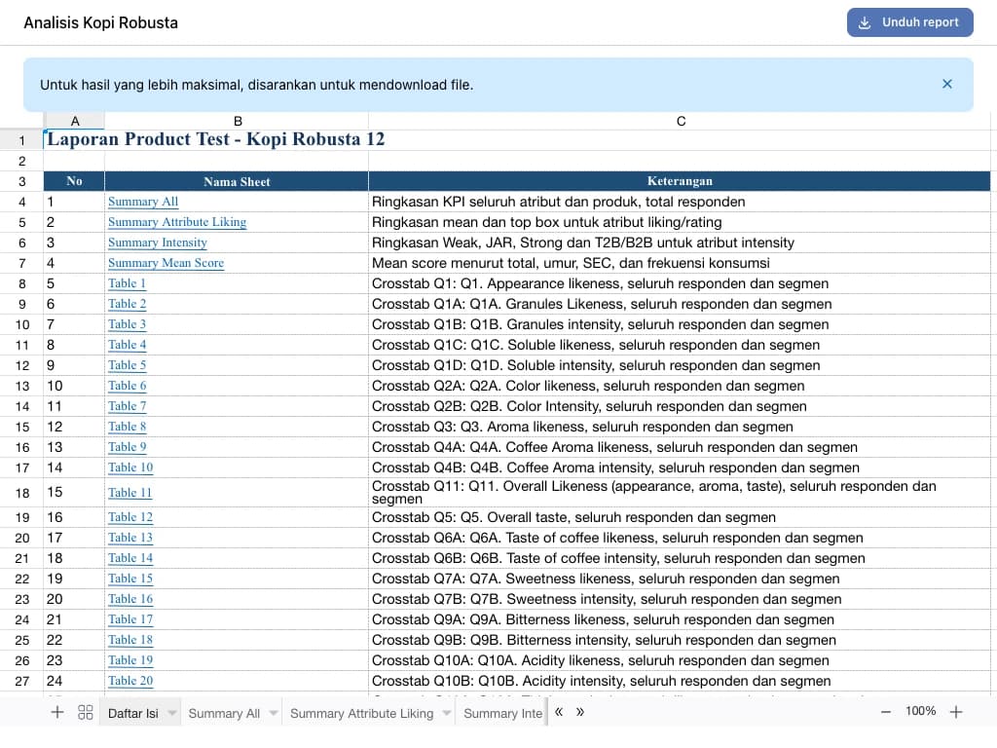Open the Table 8 link
Viewport: 997px width, 748px height.
(x=128, y=427)
